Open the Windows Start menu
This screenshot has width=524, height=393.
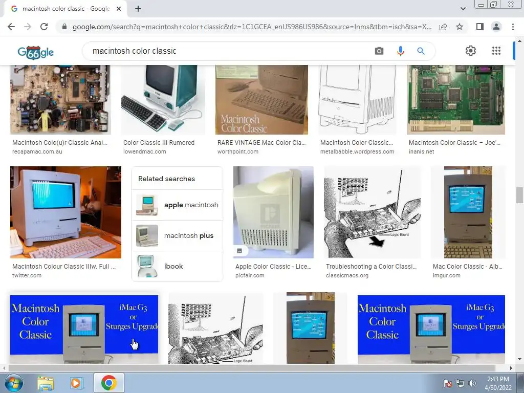click(13, 383)
